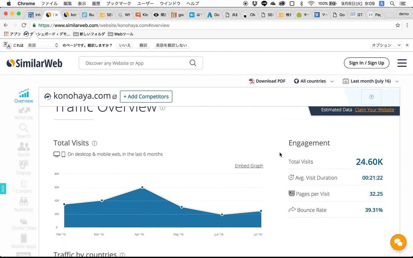Image resolution: width=413 pixels, height=258 pixels.
Task: Click the 00:21:22 visit duration value
Action: [x=372, y=178]
